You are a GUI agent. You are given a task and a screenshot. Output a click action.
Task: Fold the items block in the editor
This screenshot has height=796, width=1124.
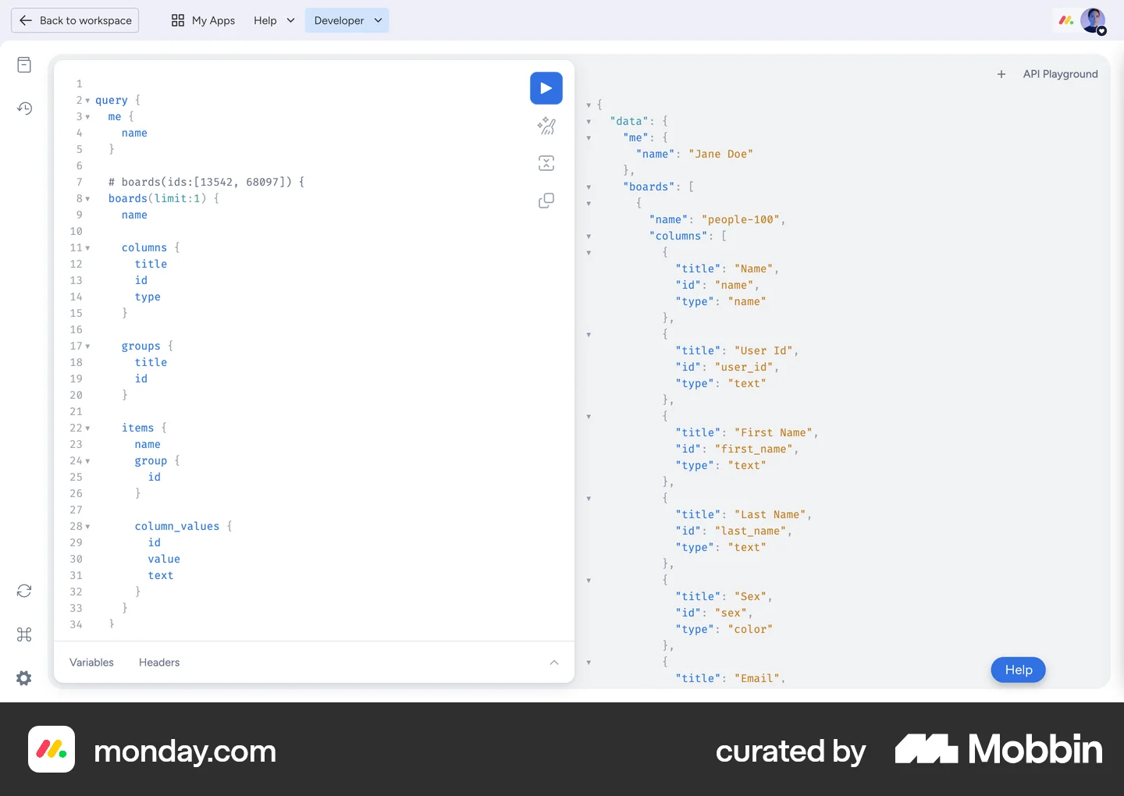point(87,428)
